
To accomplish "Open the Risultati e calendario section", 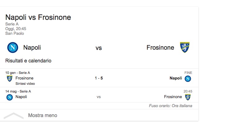I will (x=28, y=61).
